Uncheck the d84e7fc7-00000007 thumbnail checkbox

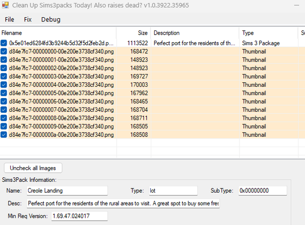coord(4,110)
